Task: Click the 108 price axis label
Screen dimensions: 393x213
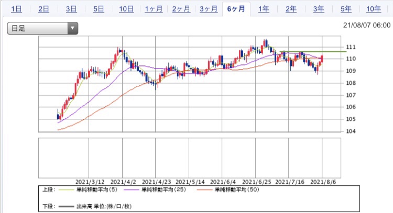Action: click(x=351, y=83)
